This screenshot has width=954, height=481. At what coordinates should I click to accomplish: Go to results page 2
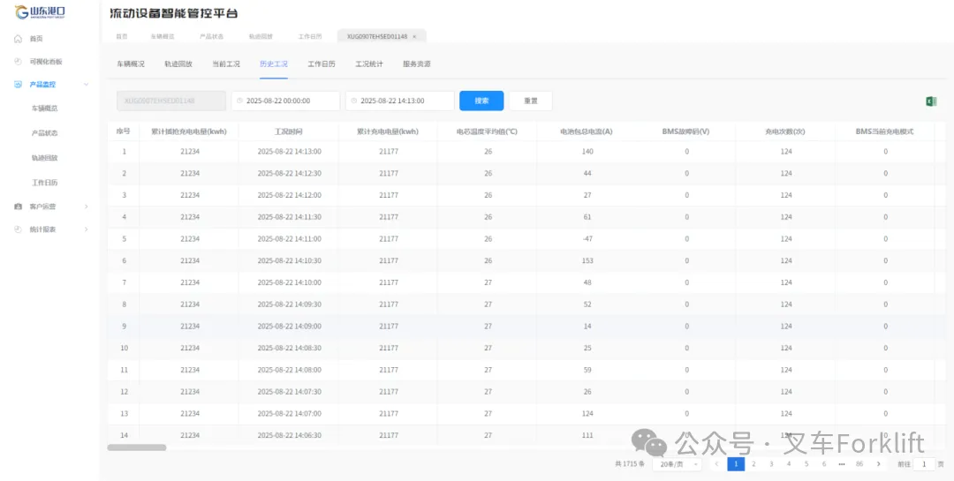coord(753,464)
